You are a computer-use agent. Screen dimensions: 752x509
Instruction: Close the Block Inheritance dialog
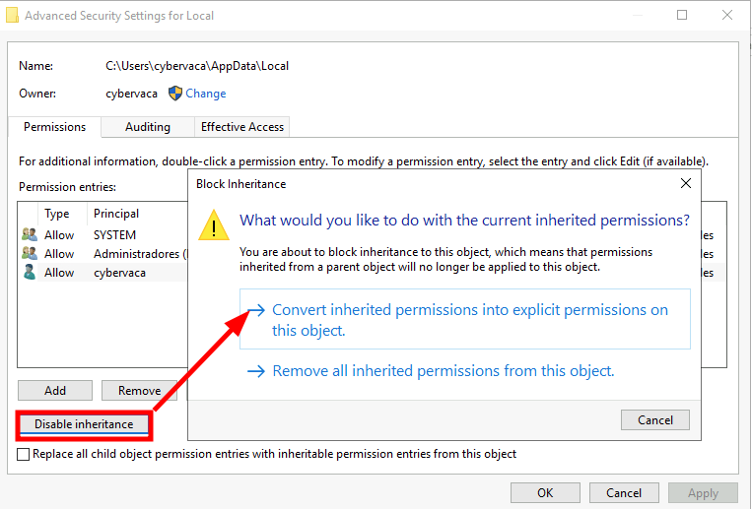pyautogui.click(x=686, y=183)
